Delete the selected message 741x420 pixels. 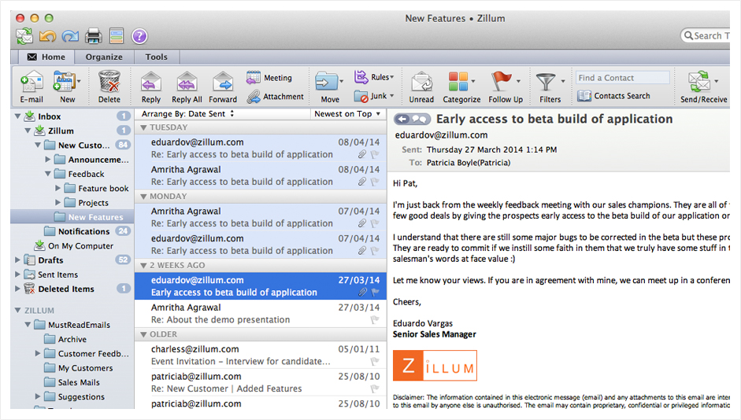[109, 87]
